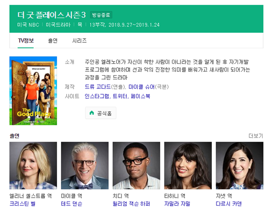The height and width of the screenshot is (215, 274).
Task: Open 자밀라 자밀 cast photo
Action: 188,165
